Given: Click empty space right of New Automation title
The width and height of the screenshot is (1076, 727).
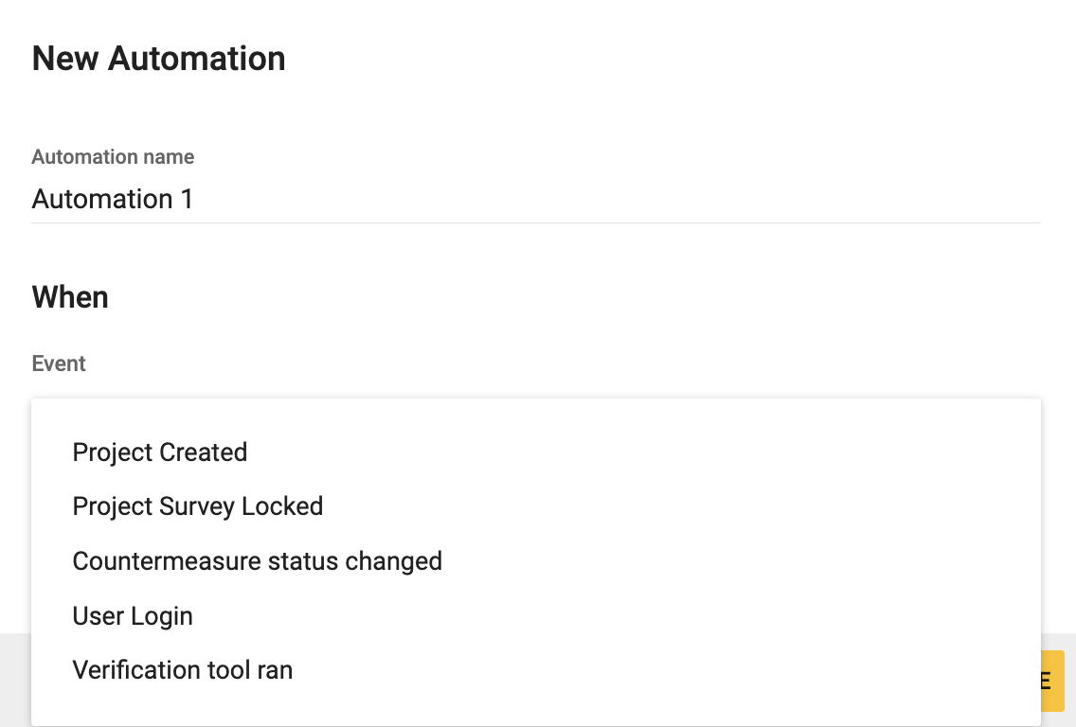Looking at the screenshot, I should click(663, 59).
